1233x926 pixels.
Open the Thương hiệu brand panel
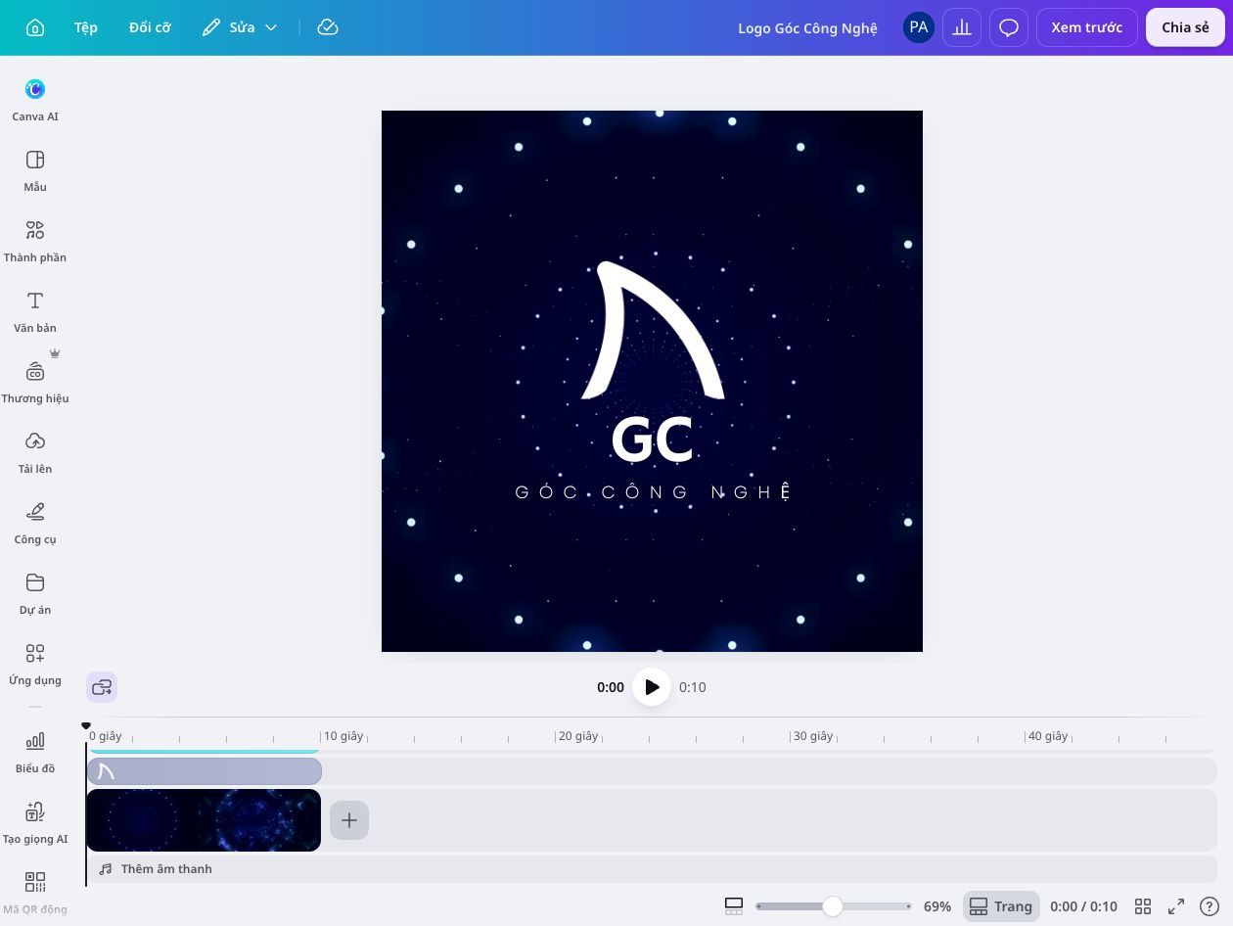coord(35,382)
